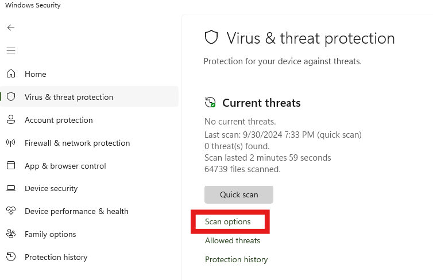Click the Device security laptop icon

click(x=11, y=188)
